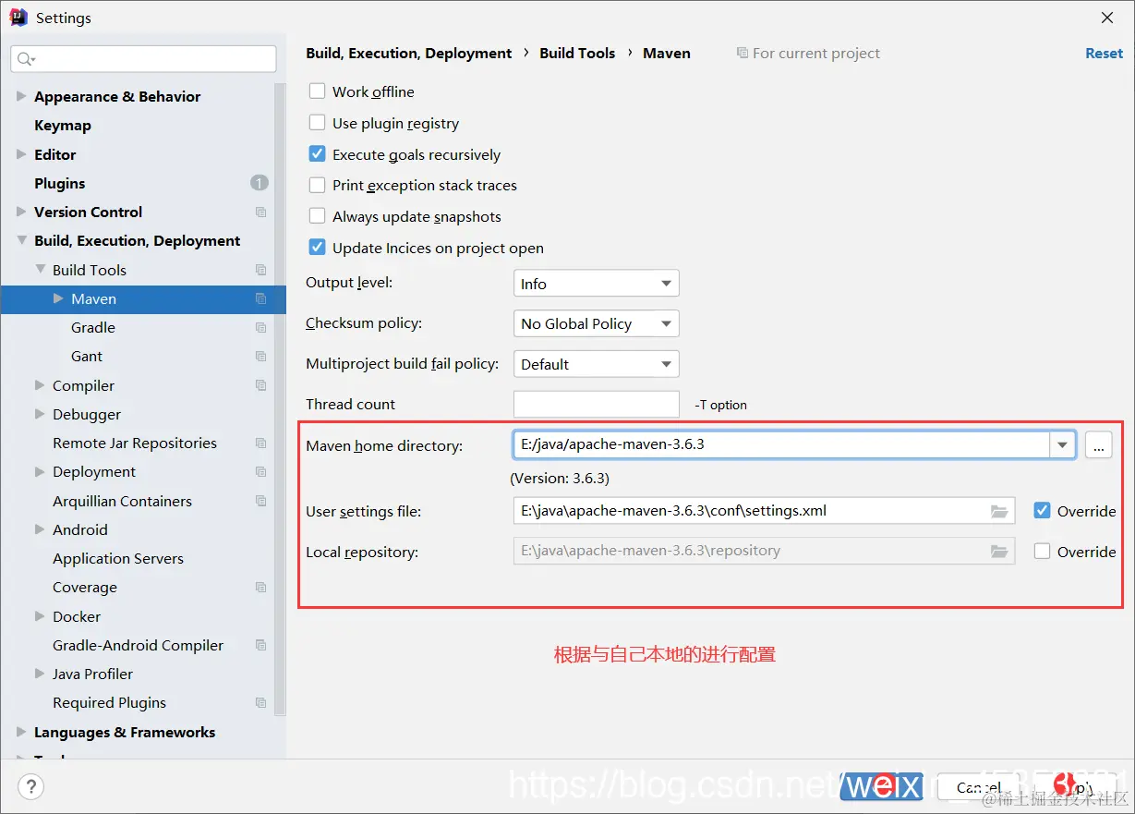
Task: Collapse Build, Execution, Deployment section
Action: [21, 241]
